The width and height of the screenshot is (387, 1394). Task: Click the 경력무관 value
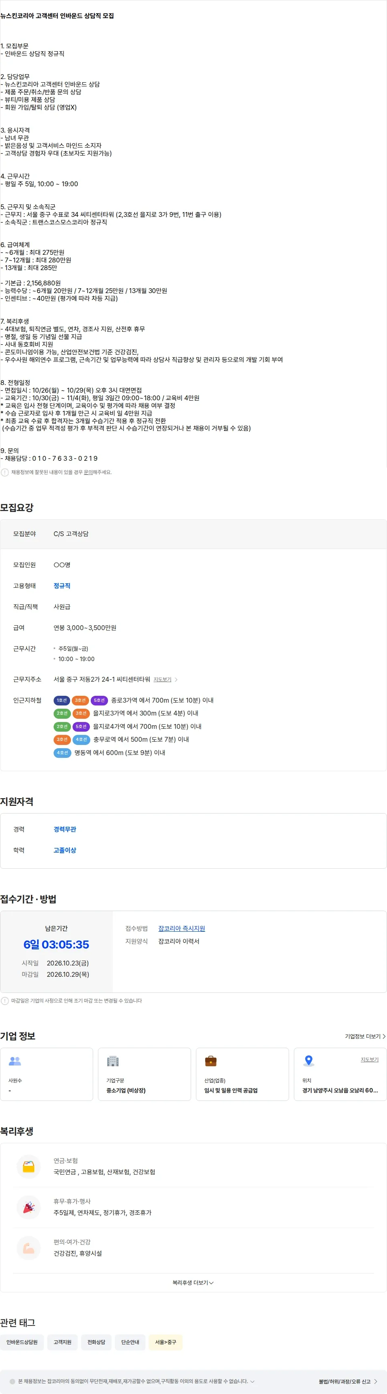tap(65, 830)
